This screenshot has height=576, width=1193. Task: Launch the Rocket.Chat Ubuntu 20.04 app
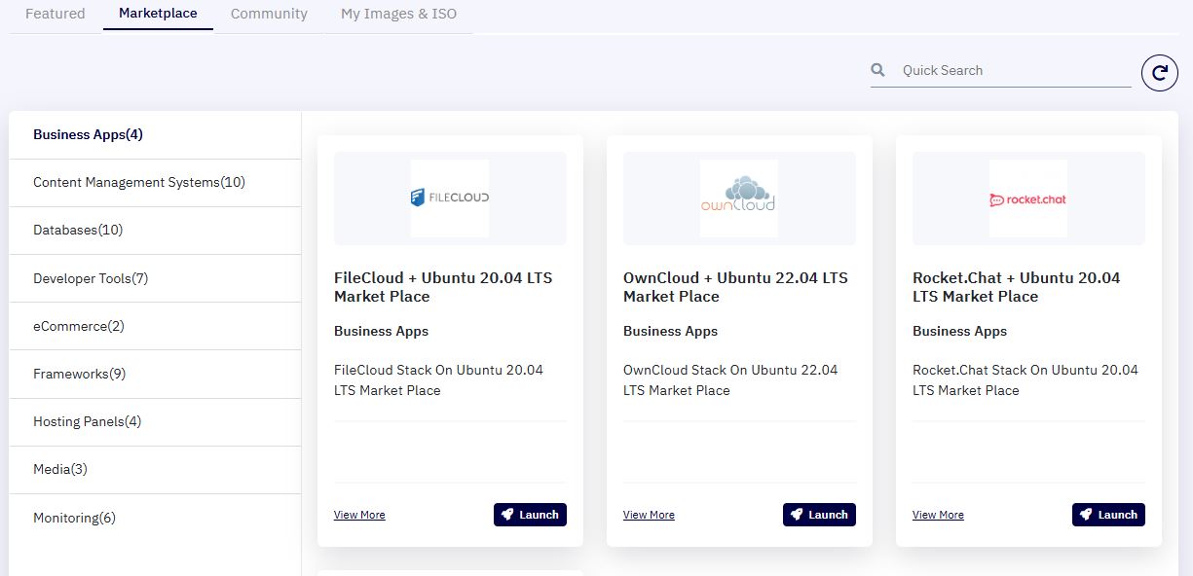[1108, 515]
